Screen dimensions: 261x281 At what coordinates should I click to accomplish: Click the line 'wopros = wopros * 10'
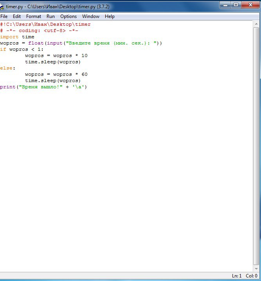tap(56, 56)
